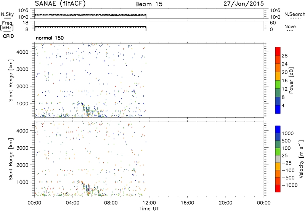Click the Beam 15 label
The width and height of the screenshot is (305, 211).
point(149,4)
